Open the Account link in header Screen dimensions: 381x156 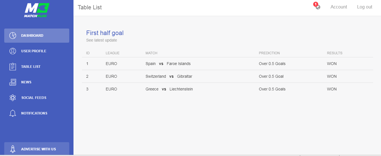coord(339,7)
